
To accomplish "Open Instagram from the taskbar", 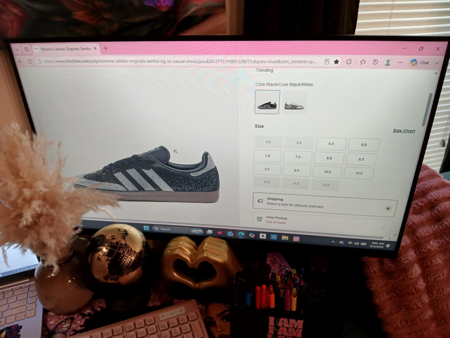I will pyautogui.click(x=296, y=239).
